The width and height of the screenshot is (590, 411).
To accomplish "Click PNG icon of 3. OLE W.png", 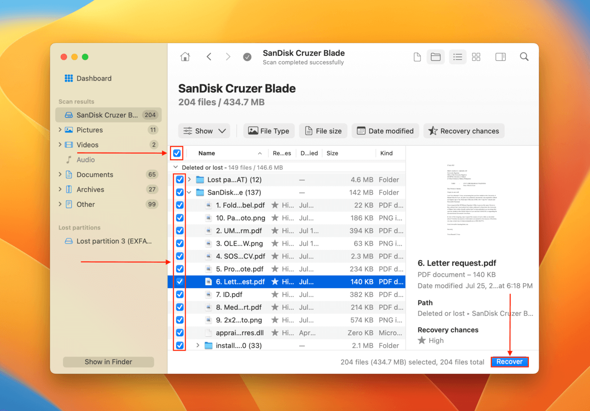I will point(209,244).
